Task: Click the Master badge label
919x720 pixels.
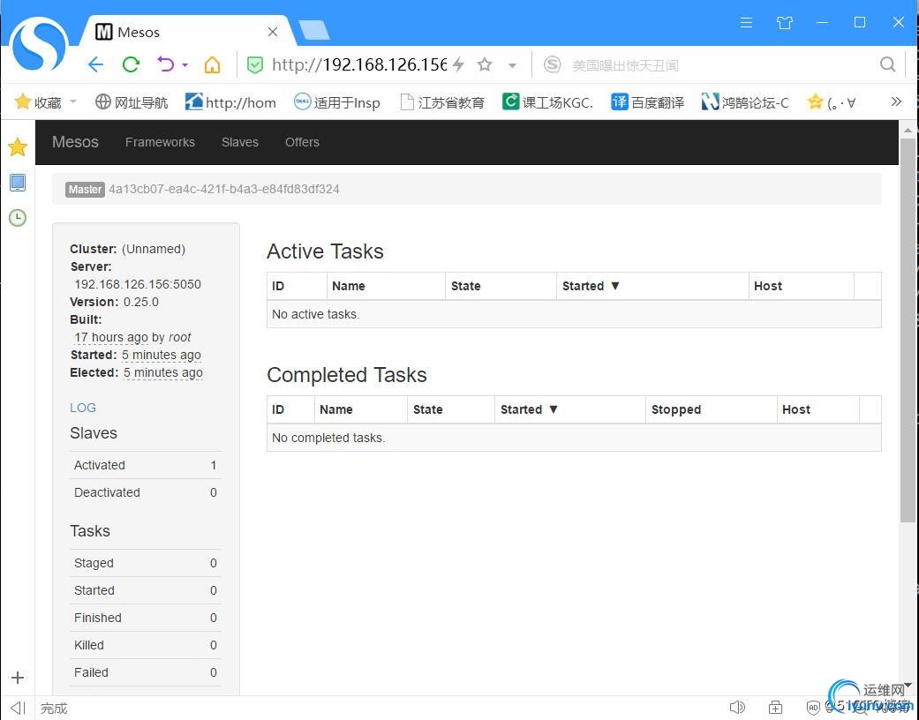Action: point(85,189)
